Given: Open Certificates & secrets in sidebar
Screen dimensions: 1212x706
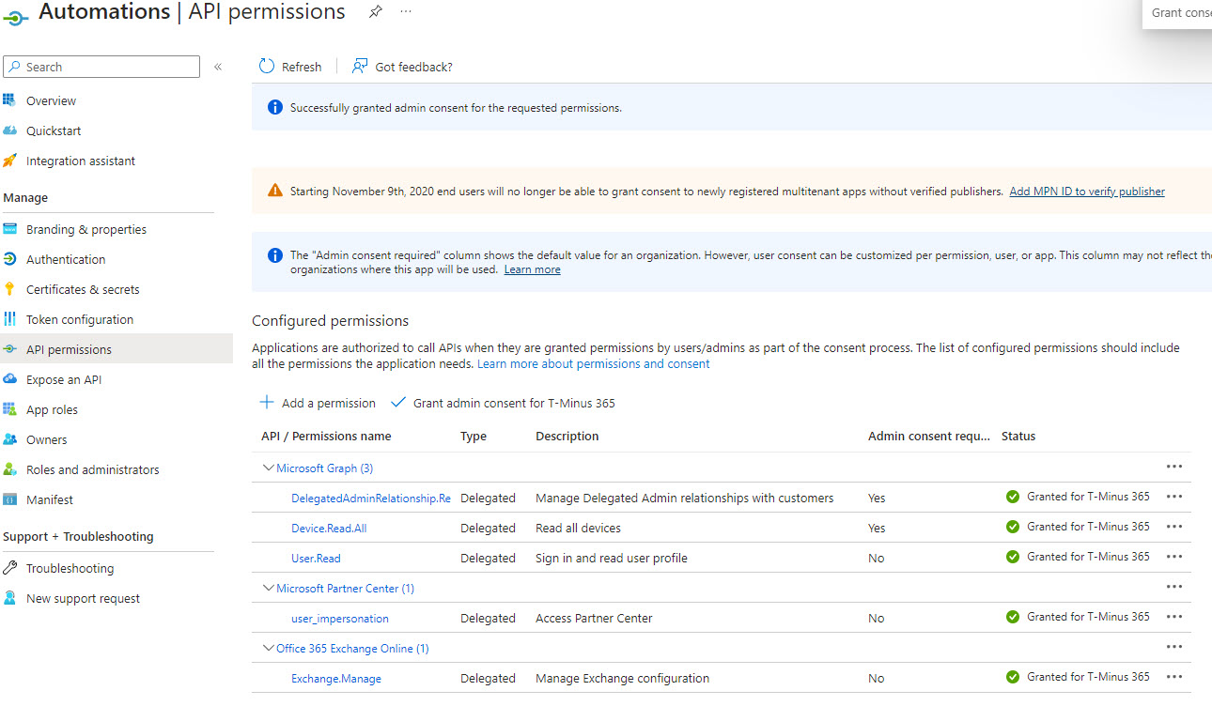Looking at the screenshot, I should point(83,289).
